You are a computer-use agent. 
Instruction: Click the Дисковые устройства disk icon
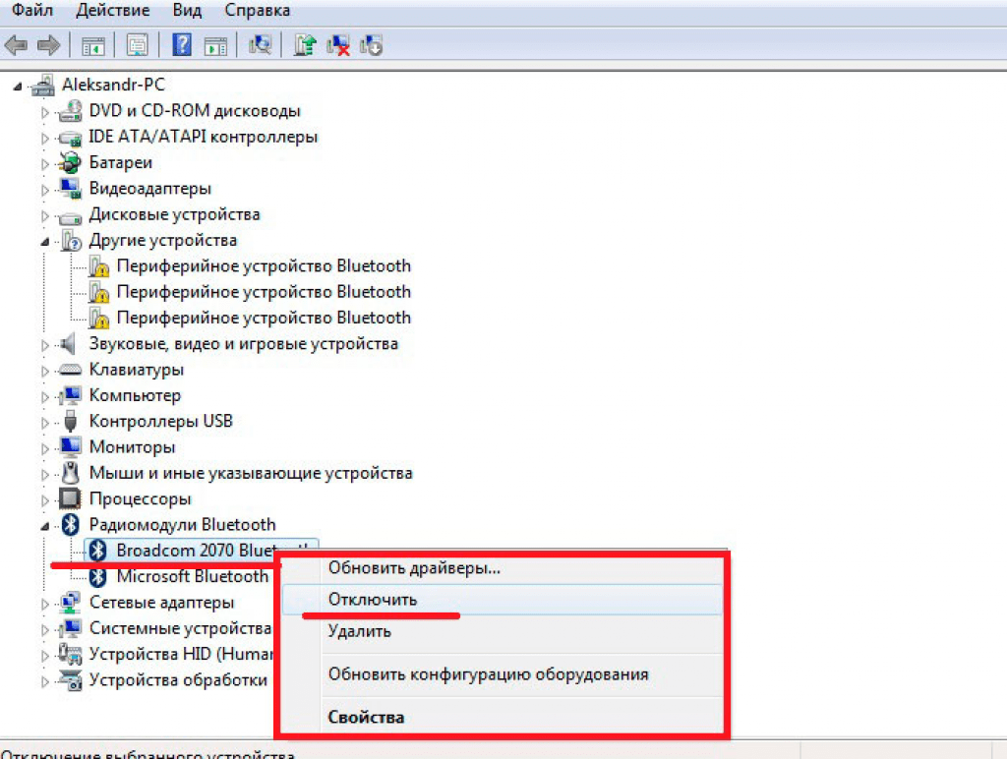[x=70, y=216]
